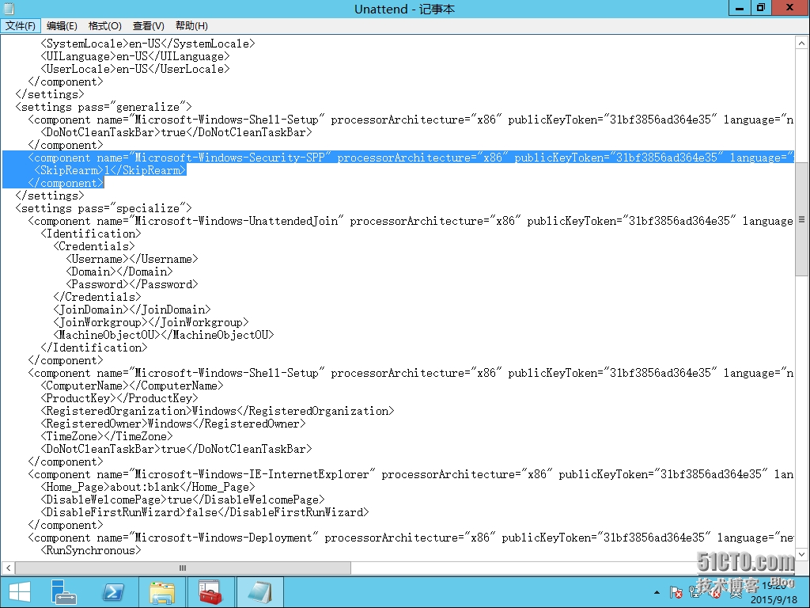
Task: Click the RegisteredOrganization Windows line
Action: pyautogui.click(x=218, y=411)
